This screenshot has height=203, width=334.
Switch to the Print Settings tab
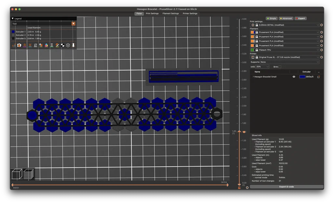pyautogui.click(x=152, y=14)
